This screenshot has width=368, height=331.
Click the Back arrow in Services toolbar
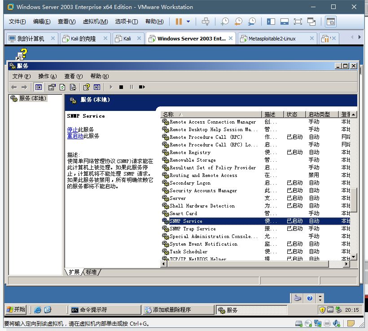click(x=14, y=87)
